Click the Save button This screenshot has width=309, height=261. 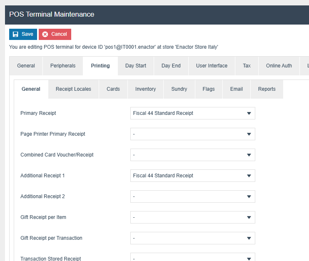click(x=23, y=34)
